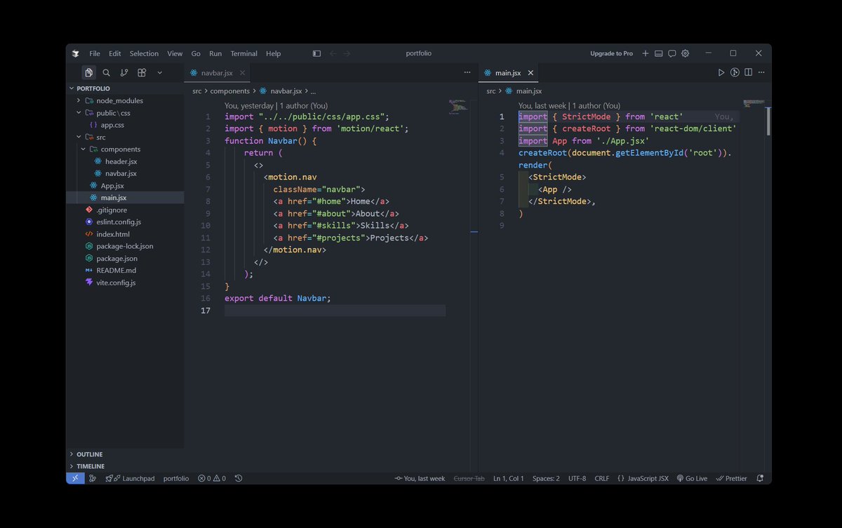Open the Terminal menu

pos(243,53)
